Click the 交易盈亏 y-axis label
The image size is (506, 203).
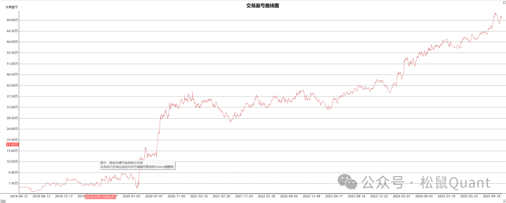click(x=12, y=8)
